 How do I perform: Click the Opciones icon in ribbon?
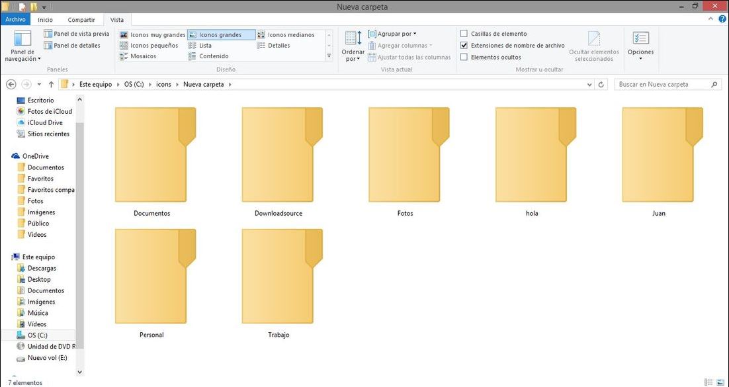[x=640, y=39]
